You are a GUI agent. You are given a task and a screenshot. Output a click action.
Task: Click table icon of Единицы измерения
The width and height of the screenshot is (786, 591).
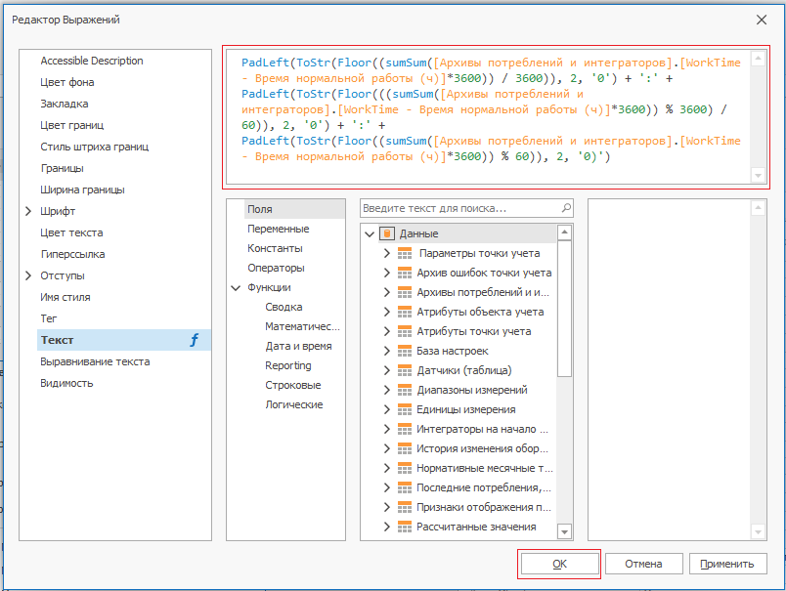click(405, 409)
